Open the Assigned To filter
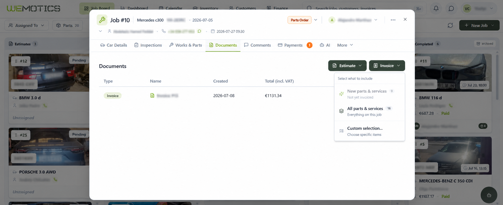The width and height of the screenshot is (503, 205). point(27,25)
